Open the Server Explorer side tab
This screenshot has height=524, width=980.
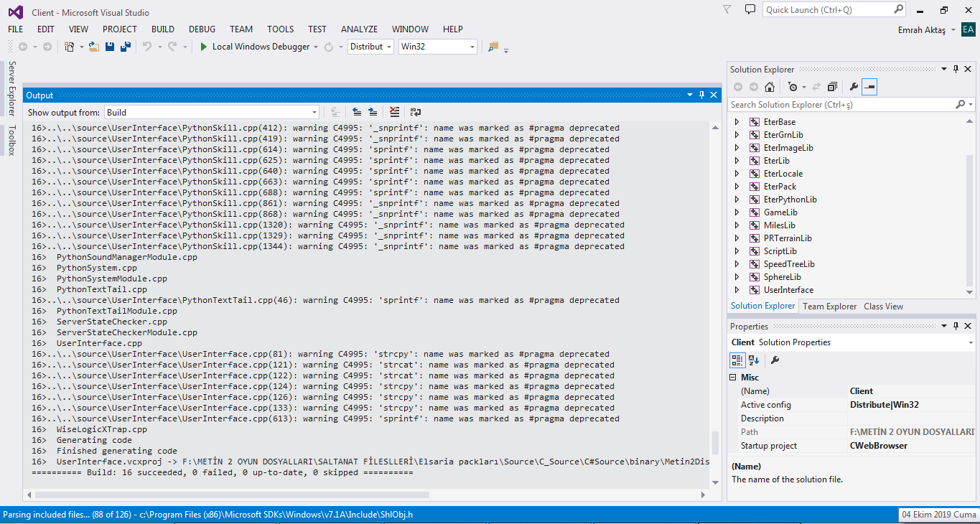[11, 88]
